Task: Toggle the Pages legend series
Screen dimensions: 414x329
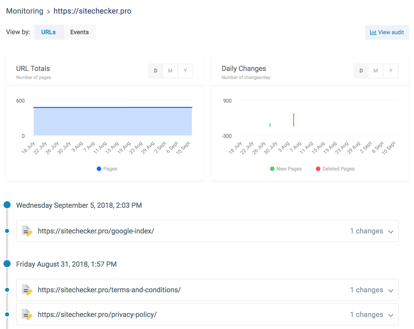Action: 107,169
